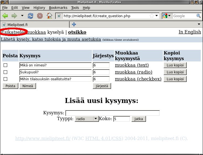Open muokkaa (text) link
Image resolution: width=203 pixels, height=155 pixels.
tap(132, 65)
